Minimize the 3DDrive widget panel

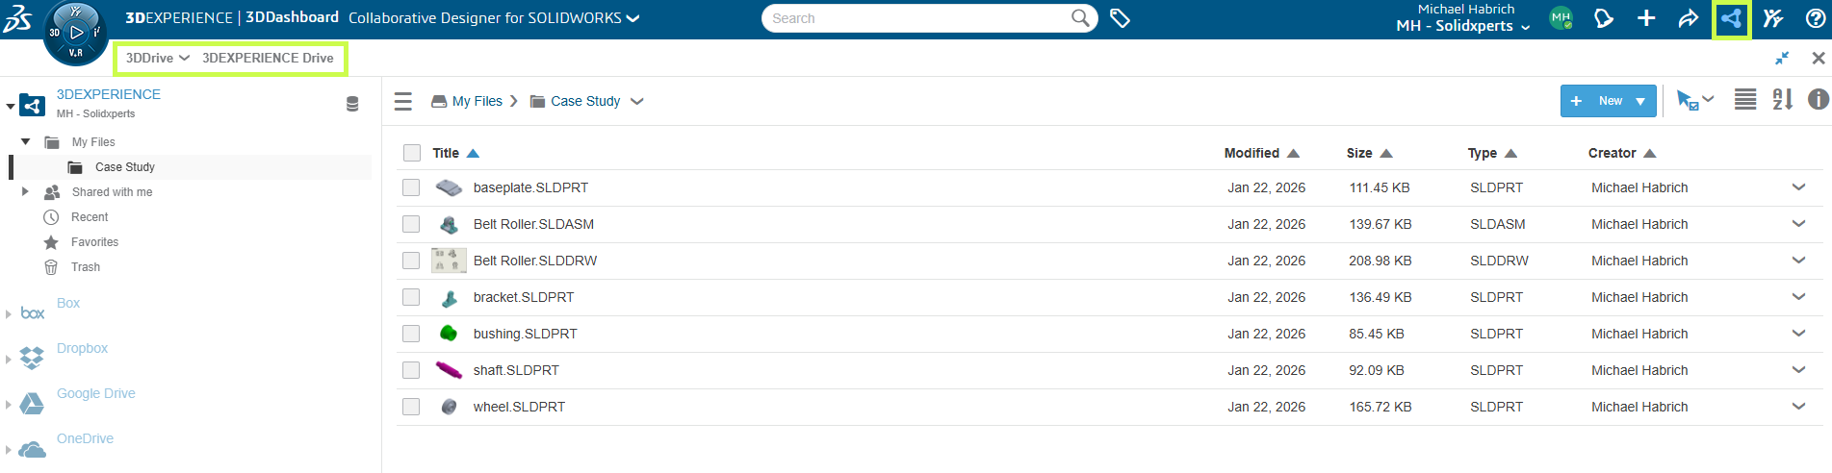(x=1782, y=59)
